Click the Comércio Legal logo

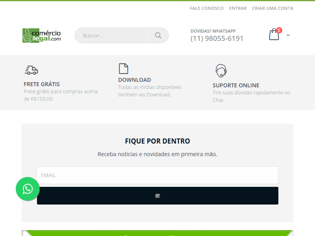pyautogui.click(x=42, y=35)
